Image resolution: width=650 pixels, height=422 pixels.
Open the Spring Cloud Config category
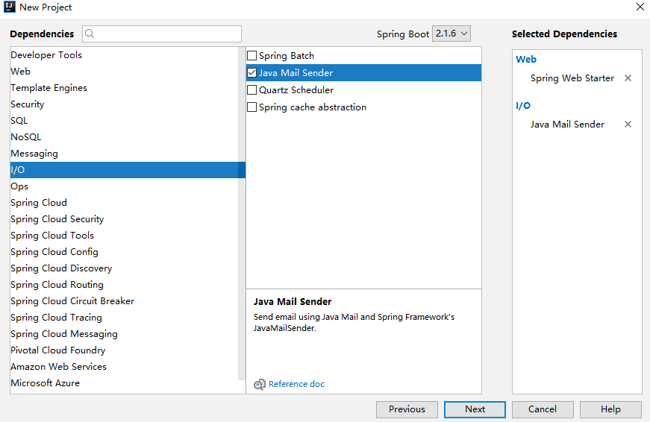[x=54, y=252]
